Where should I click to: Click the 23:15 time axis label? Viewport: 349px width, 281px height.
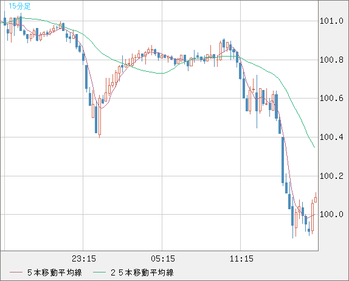click(84, 258)
